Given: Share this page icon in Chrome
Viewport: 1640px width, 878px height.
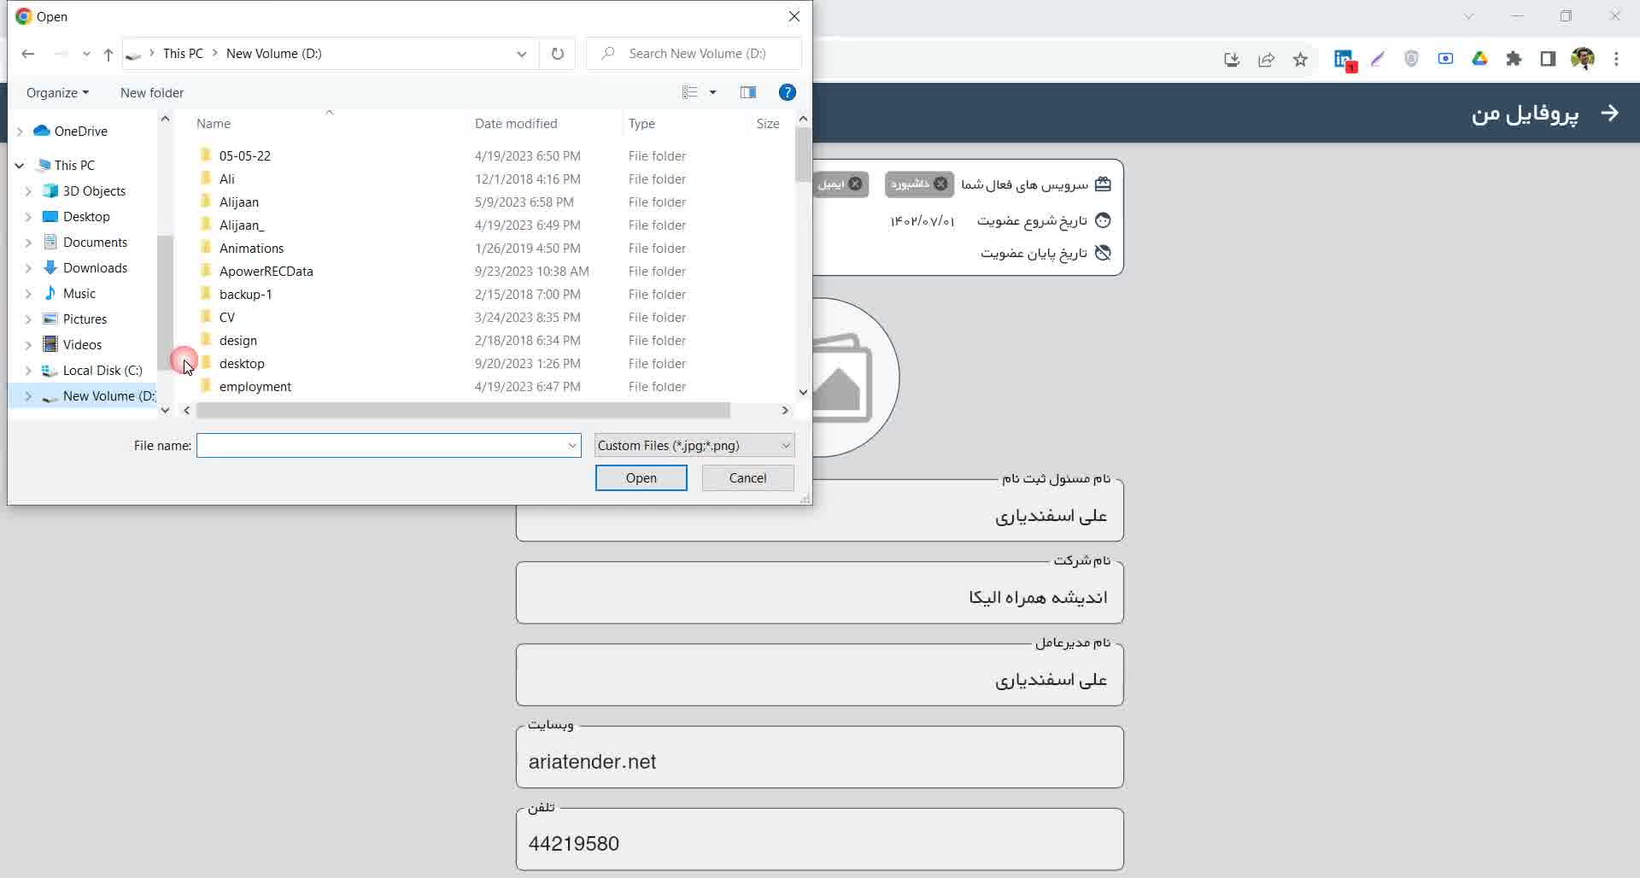Looking at the screenshot, I should (x=1266, y=59).
